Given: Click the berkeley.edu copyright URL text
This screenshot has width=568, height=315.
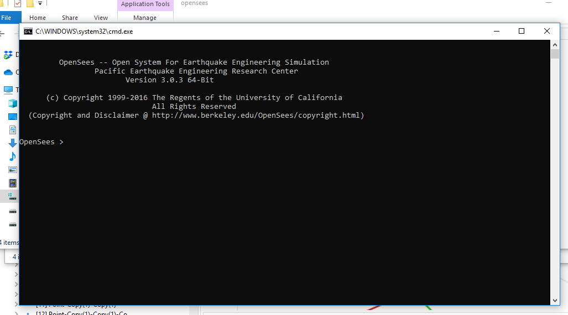Looking at the screenshot, I should 256,115.
